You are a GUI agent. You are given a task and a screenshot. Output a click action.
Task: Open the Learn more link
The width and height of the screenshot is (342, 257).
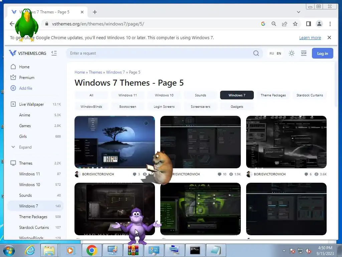tap(310, 37)
